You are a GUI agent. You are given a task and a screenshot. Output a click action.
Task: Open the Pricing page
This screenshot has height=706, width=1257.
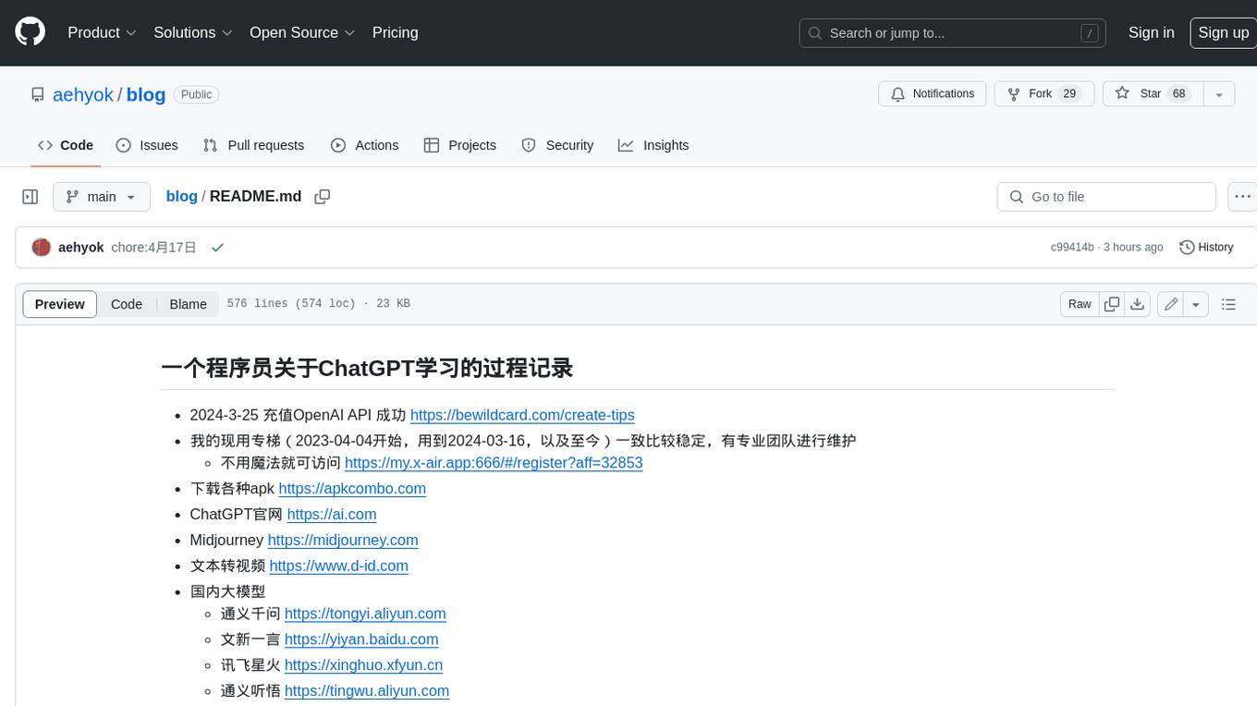point(395,32)
